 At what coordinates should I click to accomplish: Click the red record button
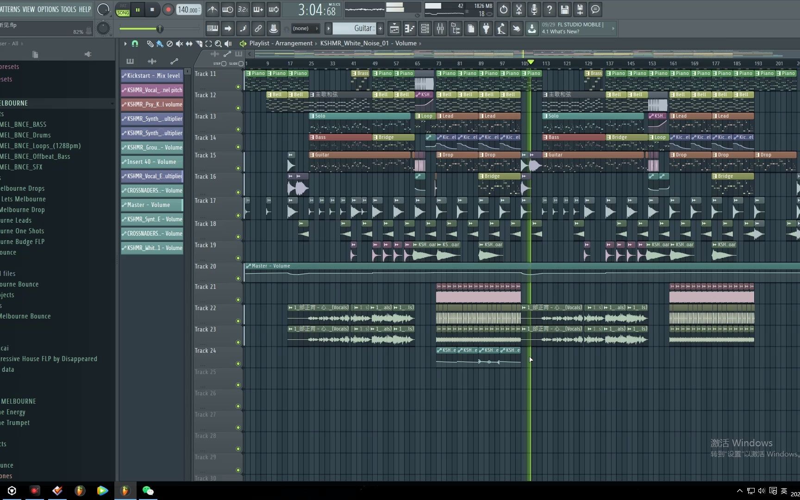[x=168, y=10]
